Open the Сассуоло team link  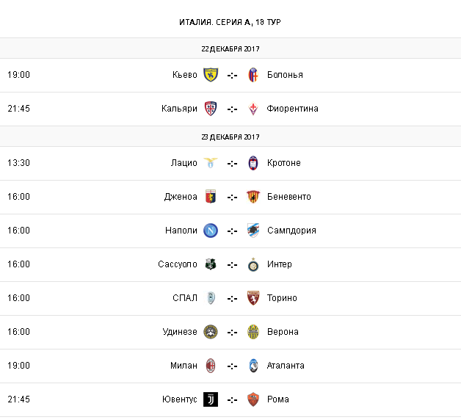[177, 264]
